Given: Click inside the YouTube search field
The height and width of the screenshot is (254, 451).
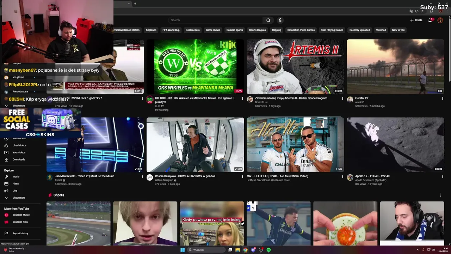Looking at the screenshot, I should pyautogui.click(x=215, y=20).
